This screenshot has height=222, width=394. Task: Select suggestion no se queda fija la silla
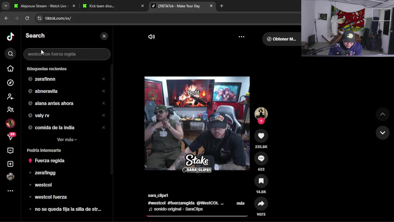click(68, 209)
